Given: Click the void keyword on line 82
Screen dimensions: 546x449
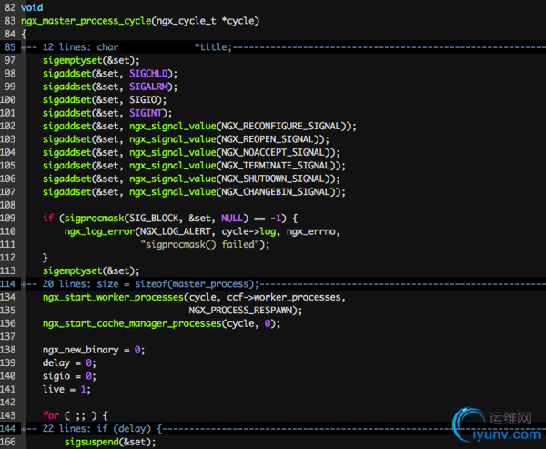Looking at the screenshot, I should tap(32, 7).
